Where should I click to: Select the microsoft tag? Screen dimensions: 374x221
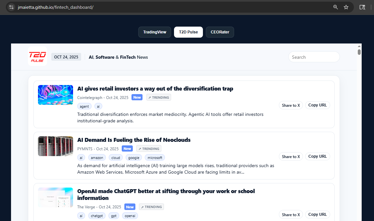pyautogui.click(x=155, y=158)
